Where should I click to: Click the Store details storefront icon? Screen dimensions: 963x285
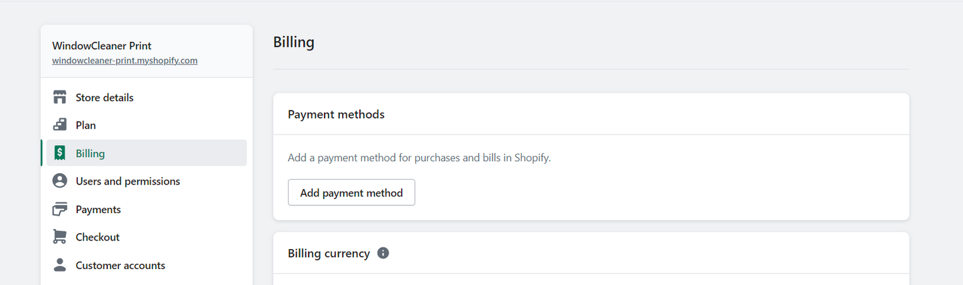coord(60,97)
